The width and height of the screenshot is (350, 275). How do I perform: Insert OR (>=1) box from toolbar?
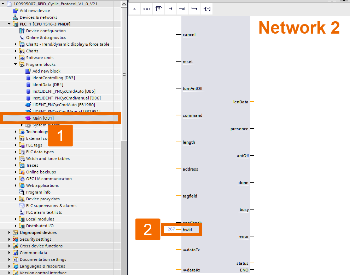click(x=147, y=9)
